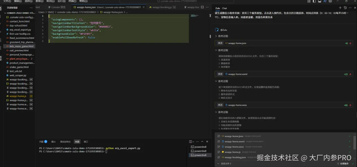The width and height of the screenshot is (357, 167).
Task: Open more actions icon in Zulu chat header
Action: tap(350, 8)
